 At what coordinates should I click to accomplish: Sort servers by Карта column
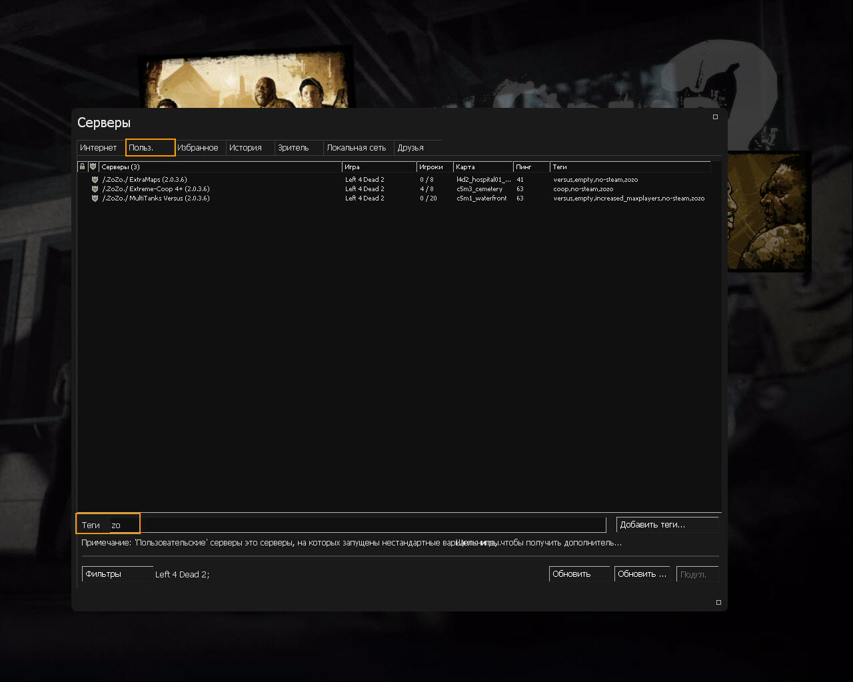[482, 167]
